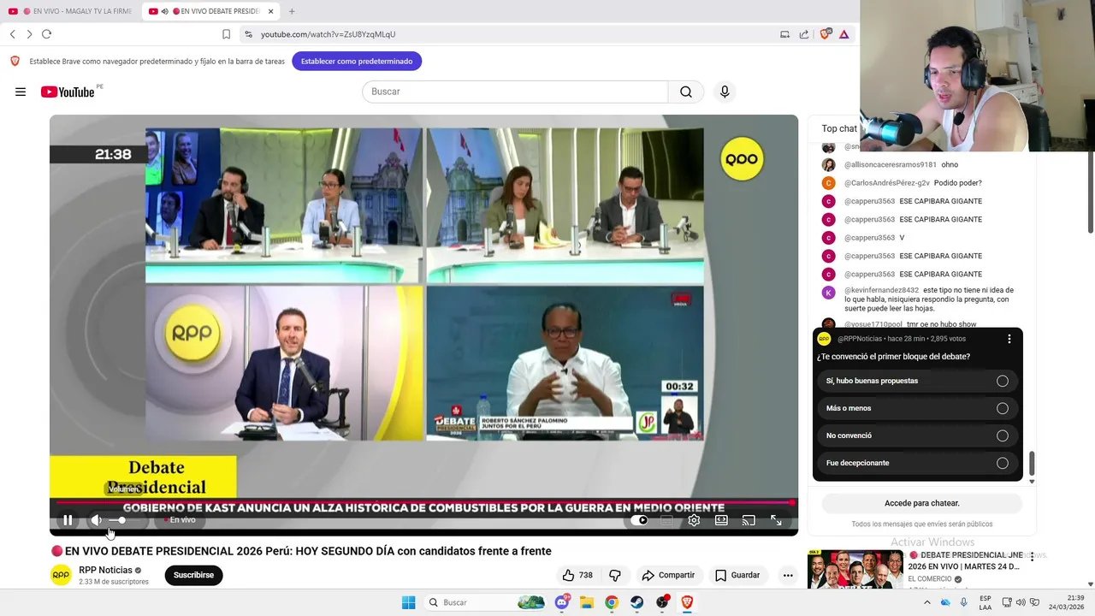Reload the current page

(46, 34)
